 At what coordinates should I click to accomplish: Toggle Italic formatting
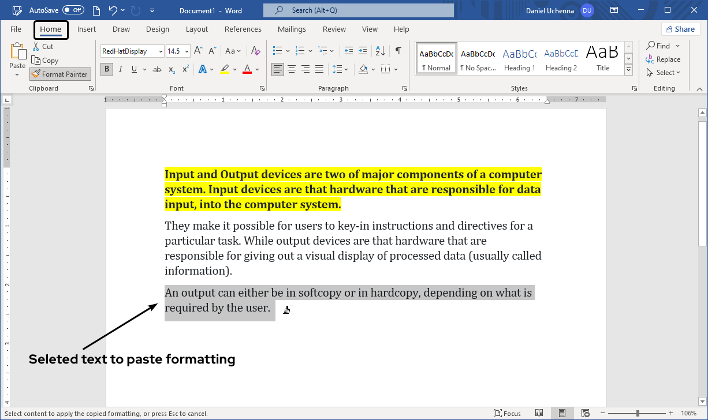(x=121, y=69)
